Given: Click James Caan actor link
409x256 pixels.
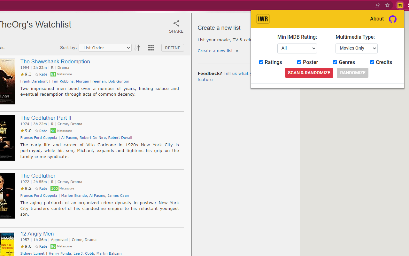Looking at the screenshot, I should pyautogui.click(x=118, y=196).
